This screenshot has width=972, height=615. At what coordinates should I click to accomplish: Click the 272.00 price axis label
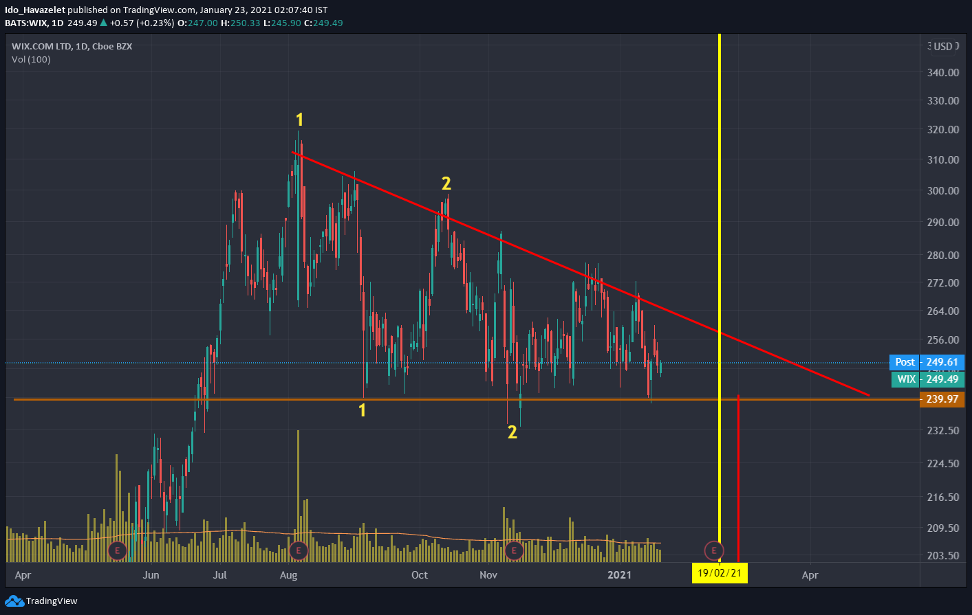(x=943, y=282)
